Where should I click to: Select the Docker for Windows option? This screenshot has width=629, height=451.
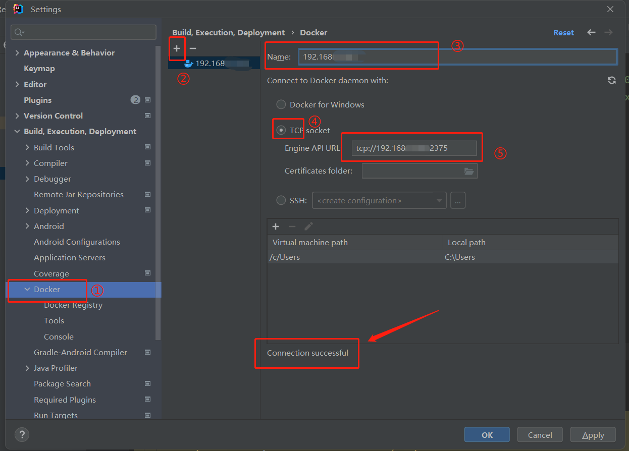pos(281,104)
